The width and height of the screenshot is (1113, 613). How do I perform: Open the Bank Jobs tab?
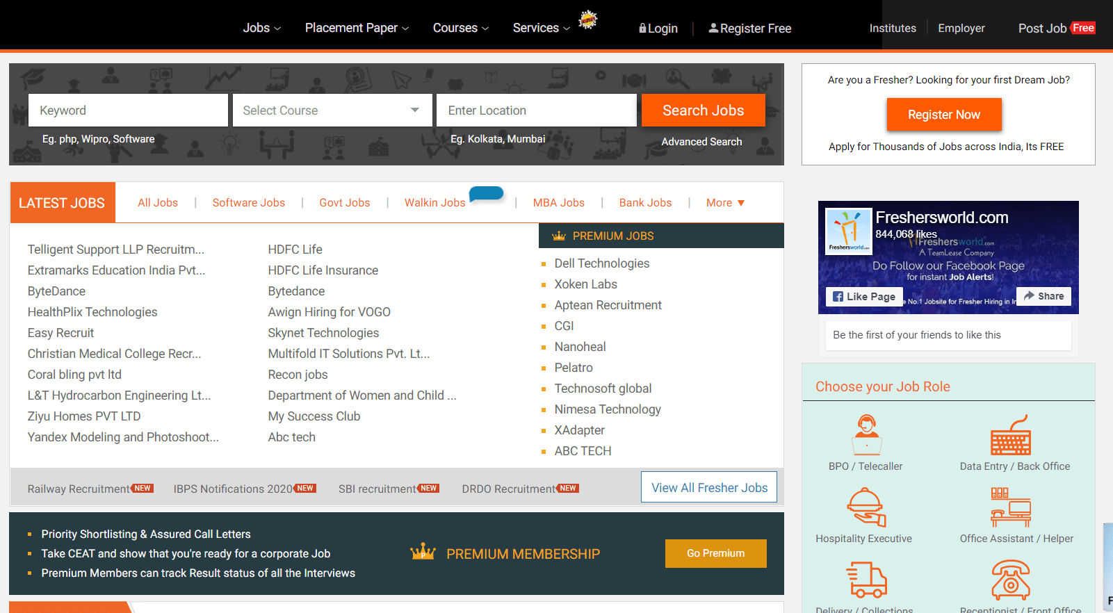646,203
